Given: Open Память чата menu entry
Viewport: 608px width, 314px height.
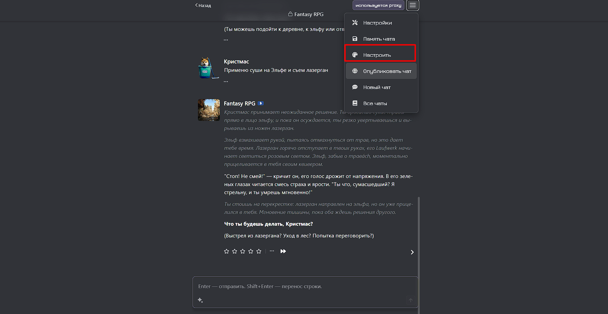Looking at the screenshot, I should (x=381, y=39).
